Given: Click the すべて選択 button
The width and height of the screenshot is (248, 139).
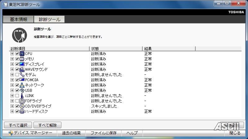Looking at the screenshot, I should tap(18, 125).
